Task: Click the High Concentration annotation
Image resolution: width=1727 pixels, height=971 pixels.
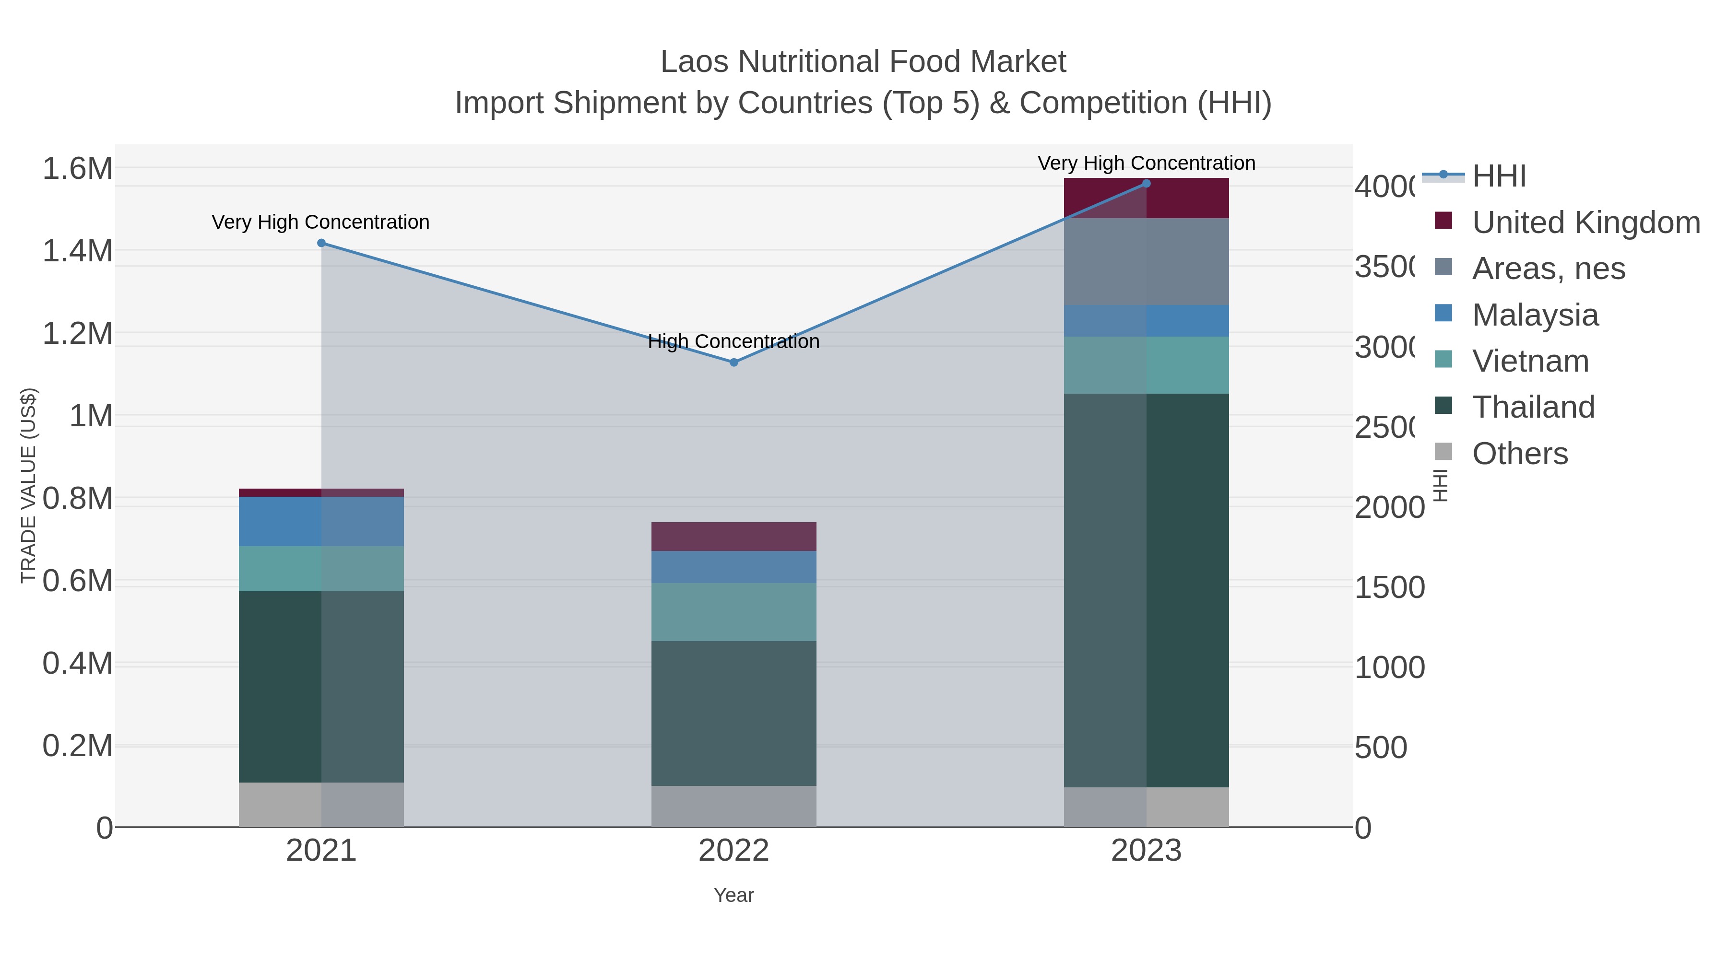Action: (733, 342)
